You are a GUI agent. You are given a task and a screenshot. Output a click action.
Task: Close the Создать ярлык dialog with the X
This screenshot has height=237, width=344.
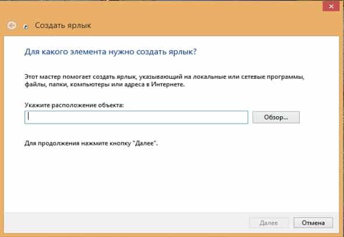tap(331, 6)
